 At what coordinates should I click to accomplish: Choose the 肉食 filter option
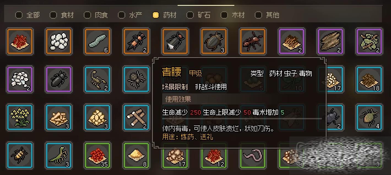96,15
